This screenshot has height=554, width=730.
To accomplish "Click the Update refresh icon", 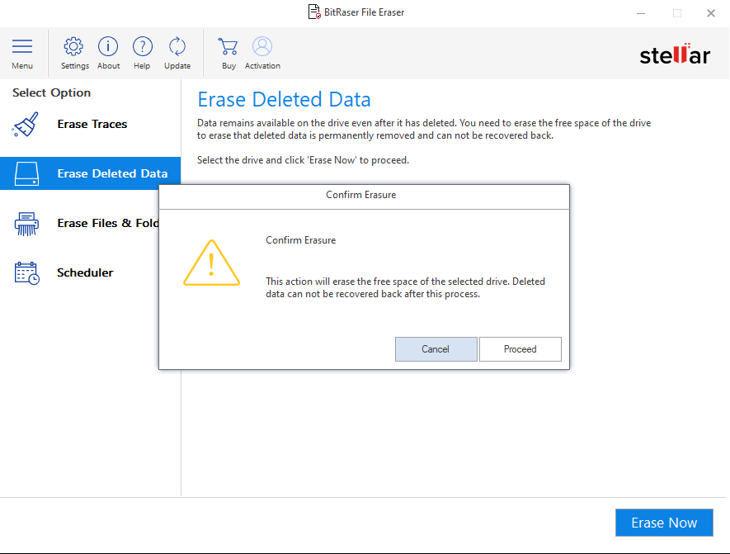I will (x=177, y=46).
